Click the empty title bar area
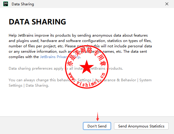174x134 pixels. pos(99,4)
